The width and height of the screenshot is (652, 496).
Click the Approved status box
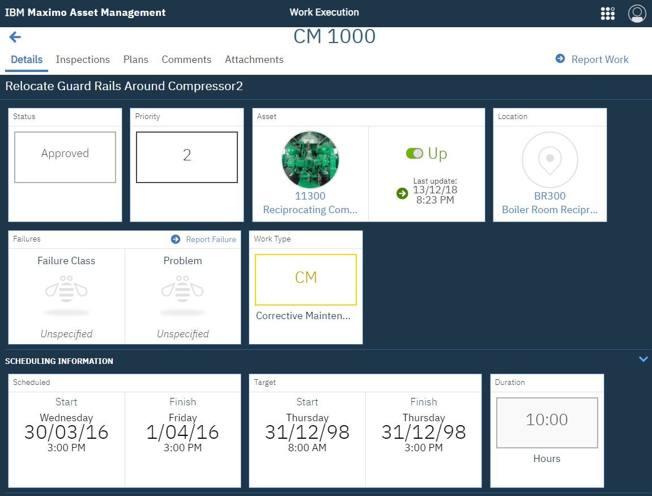65,157
